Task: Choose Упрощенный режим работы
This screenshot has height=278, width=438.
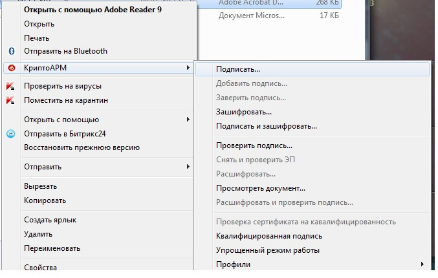Action: click(x=268, y=250)
